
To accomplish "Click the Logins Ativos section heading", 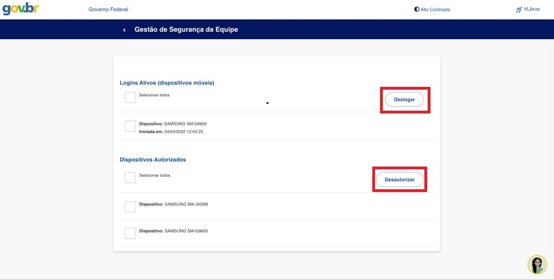I will click(x=167, y=83).
